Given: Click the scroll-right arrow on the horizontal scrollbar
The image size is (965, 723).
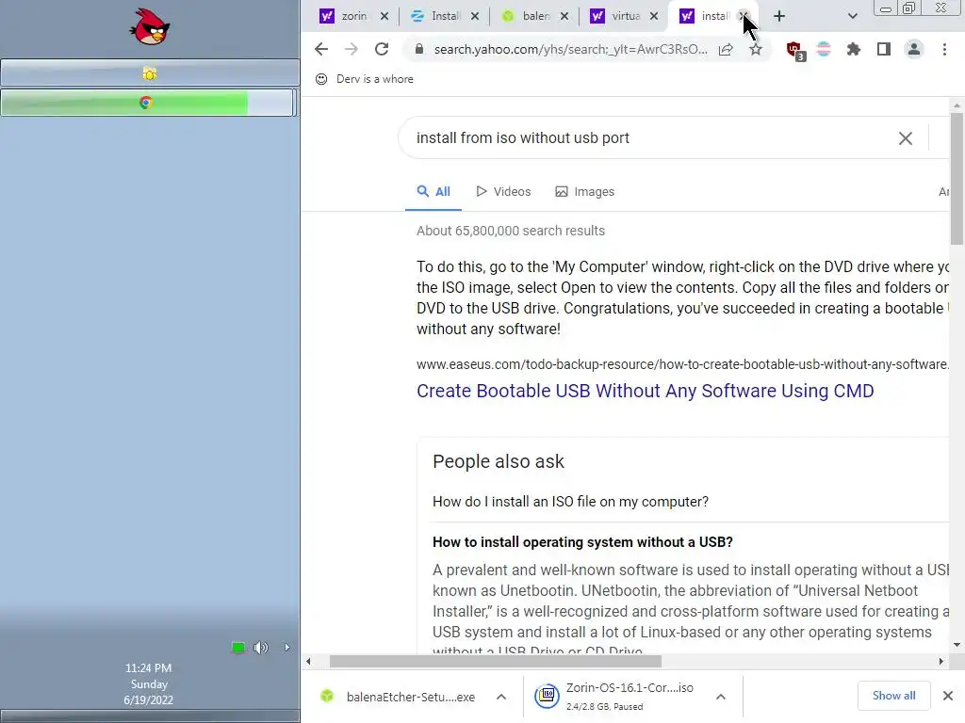Looking at the screenshot, I should pos(941,662).
